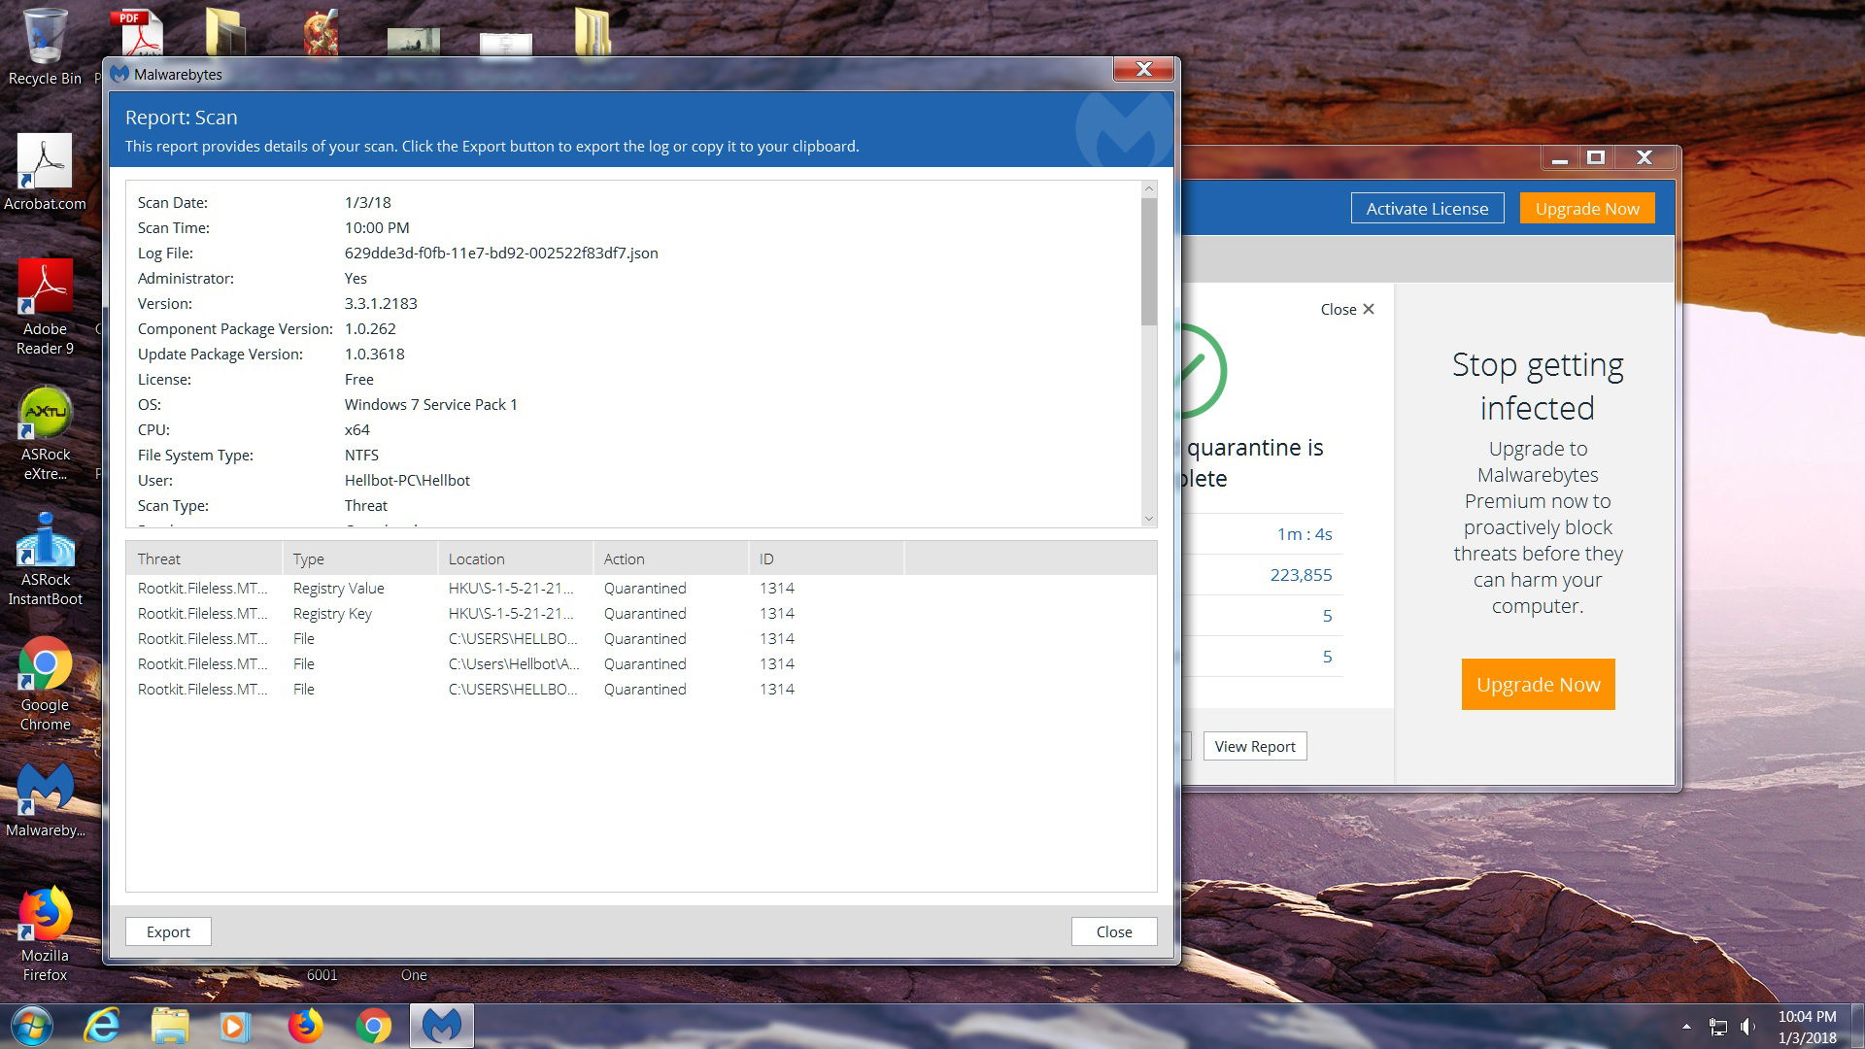This screenshot has width=1865, height=1049.
Task: Select threat row with C:\Users\Hellbot\A... location
Action: click(641, 663)
